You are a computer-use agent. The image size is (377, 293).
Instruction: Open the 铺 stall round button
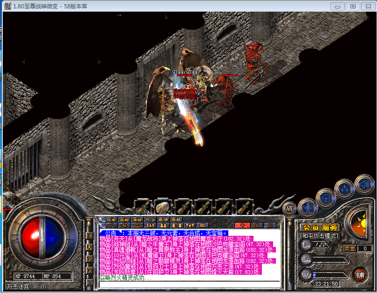[x=360, y=275]
